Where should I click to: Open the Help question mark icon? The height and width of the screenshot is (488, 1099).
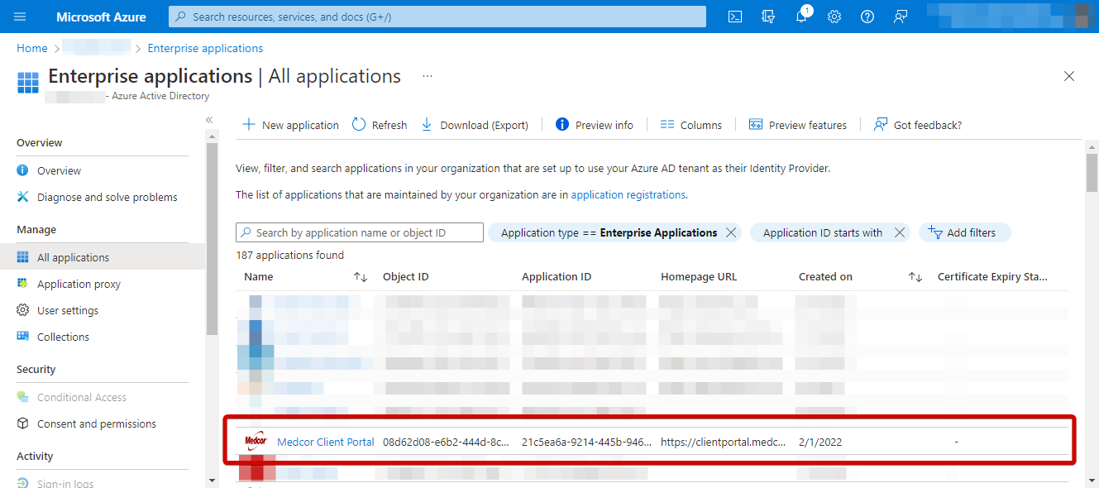[x=867, y=17]
